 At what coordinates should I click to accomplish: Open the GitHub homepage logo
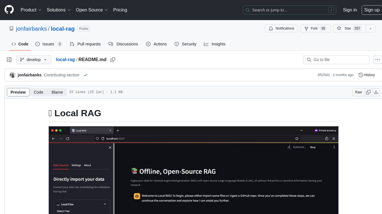[9, 10]
